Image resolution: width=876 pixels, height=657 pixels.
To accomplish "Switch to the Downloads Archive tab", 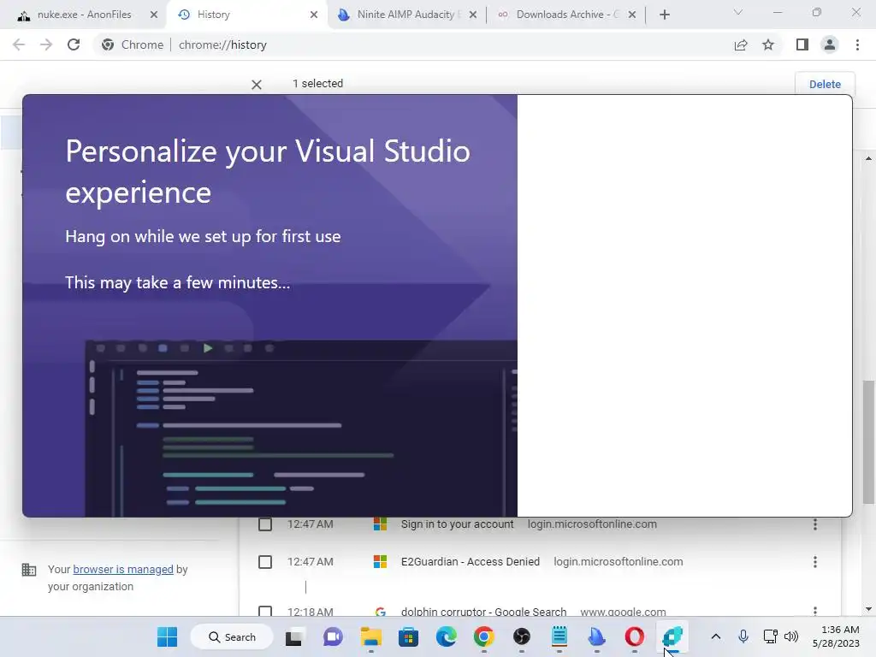I will coord(567,15).
